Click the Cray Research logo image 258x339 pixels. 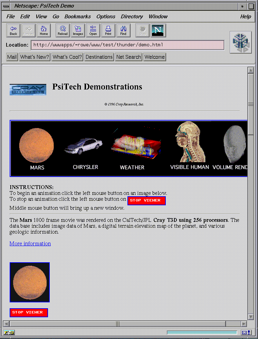(x=28, y=90)
